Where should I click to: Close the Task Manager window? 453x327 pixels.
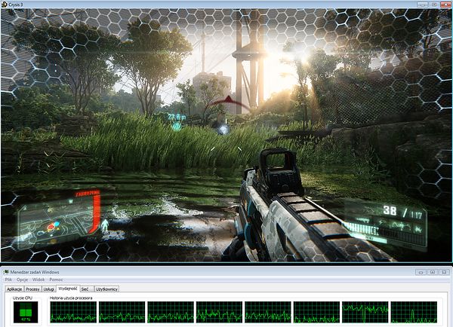click(445, 272)
